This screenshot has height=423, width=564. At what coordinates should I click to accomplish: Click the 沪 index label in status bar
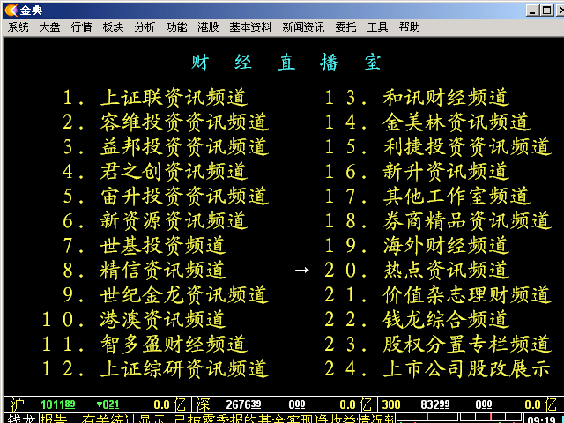click(18, 404)
